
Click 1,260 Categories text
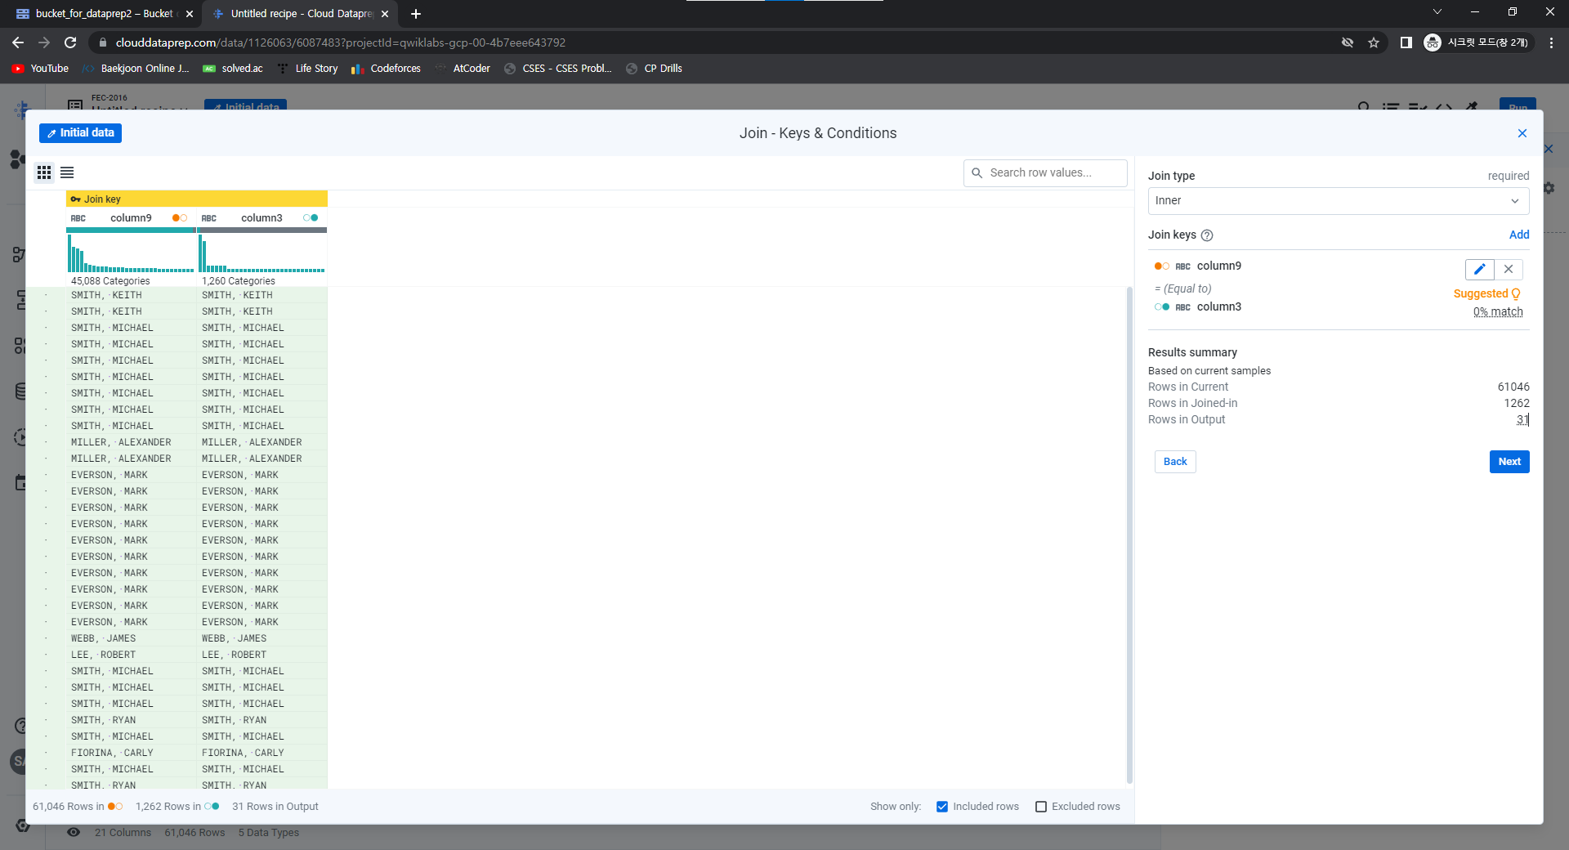point(239,281)
